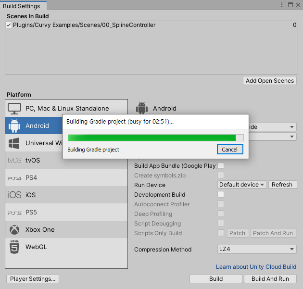Select Universal Windows platform row
The width and height of the screenshot is (303, 289).
(34, 143)
